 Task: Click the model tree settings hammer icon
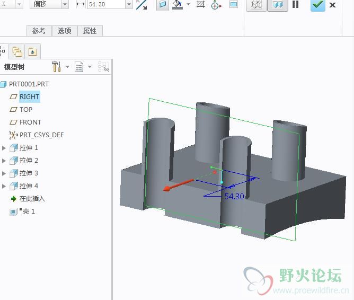(56, 67)
